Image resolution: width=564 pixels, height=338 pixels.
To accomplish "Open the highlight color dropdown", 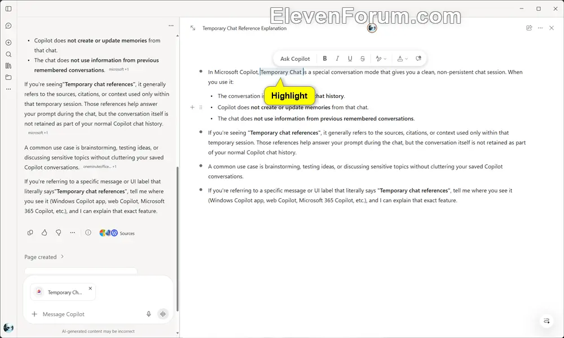I will click(x=402, y=59).
